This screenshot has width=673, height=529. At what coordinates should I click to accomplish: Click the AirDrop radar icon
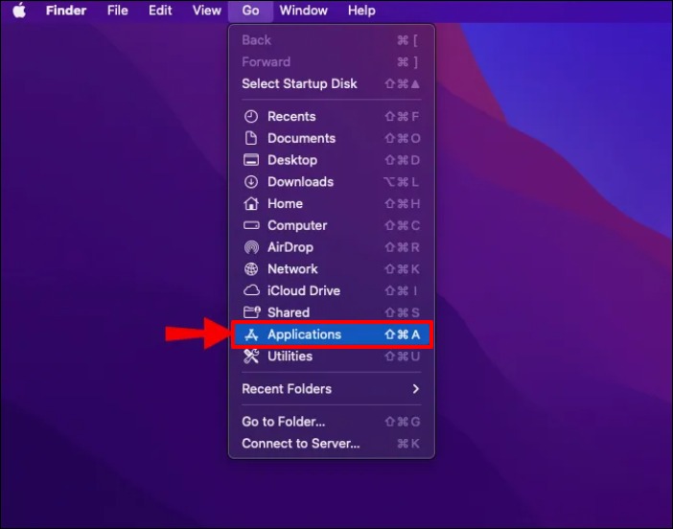point(251,247)
